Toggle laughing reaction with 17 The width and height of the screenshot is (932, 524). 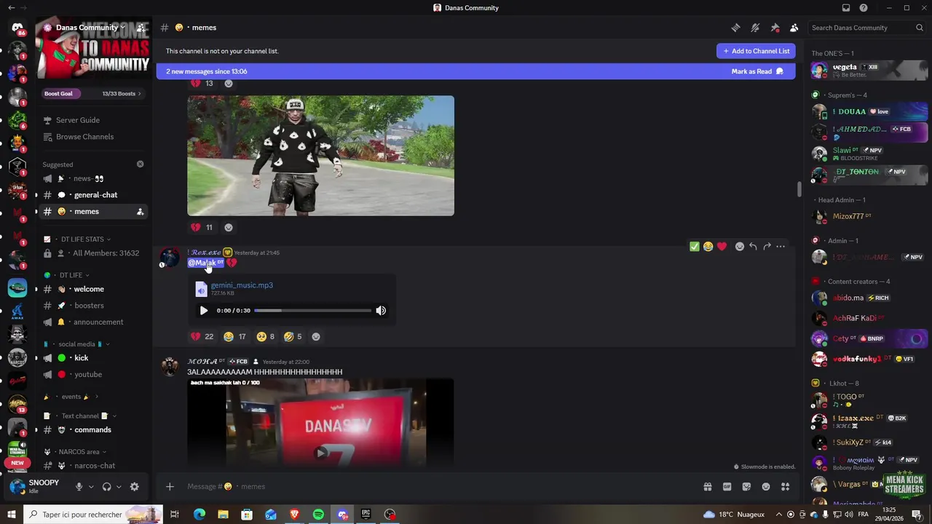(x=234, y=337)
